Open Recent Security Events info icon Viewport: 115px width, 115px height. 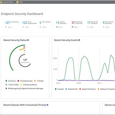79,40
